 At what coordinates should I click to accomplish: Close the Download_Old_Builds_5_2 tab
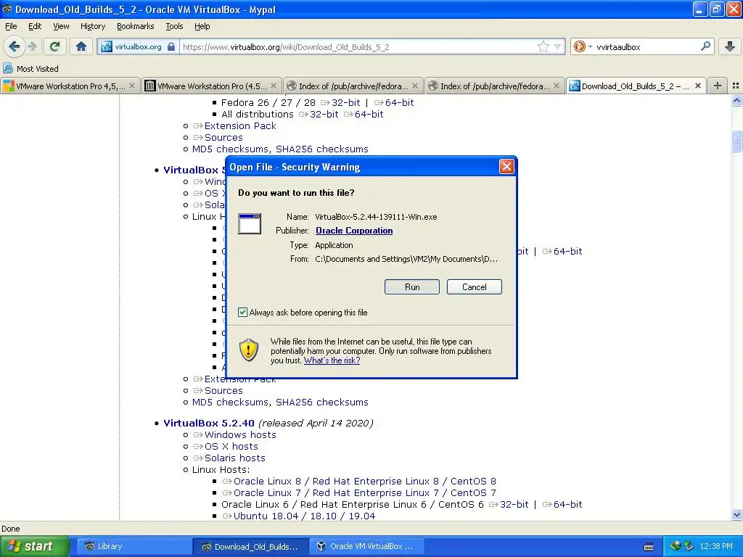click(698, 86)
